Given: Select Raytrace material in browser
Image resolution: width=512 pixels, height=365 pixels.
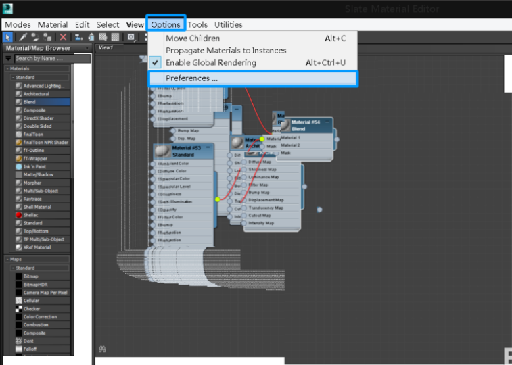Looking at the screenshot, I should point(42,199).
